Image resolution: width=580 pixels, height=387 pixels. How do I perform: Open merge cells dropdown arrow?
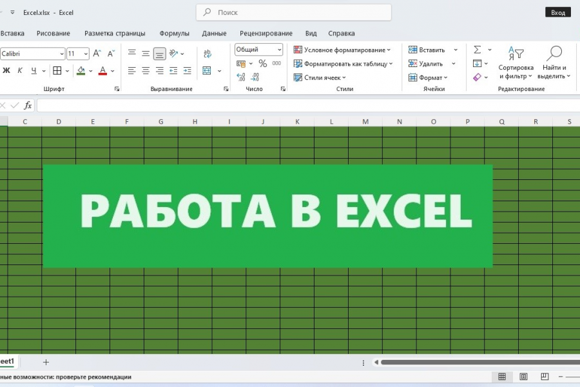click(219, 71)
